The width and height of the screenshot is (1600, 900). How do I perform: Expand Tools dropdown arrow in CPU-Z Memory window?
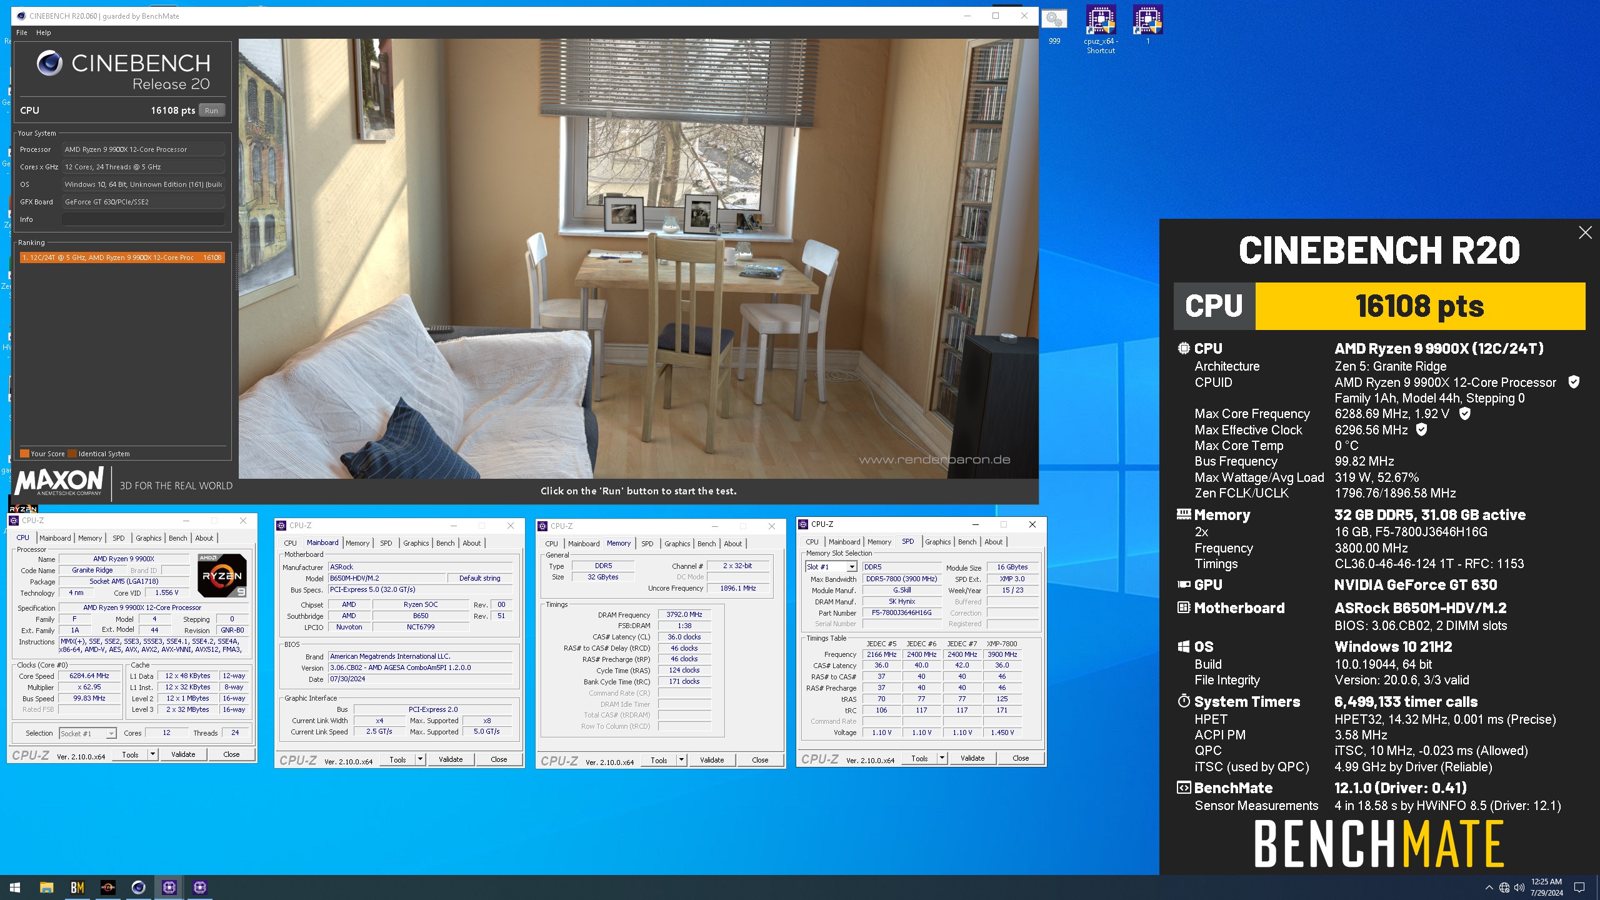[682, 760]
